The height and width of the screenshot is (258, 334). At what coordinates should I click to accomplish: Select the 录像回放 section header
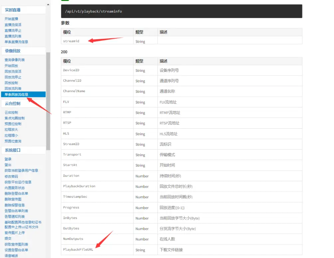tap(23, 51)
